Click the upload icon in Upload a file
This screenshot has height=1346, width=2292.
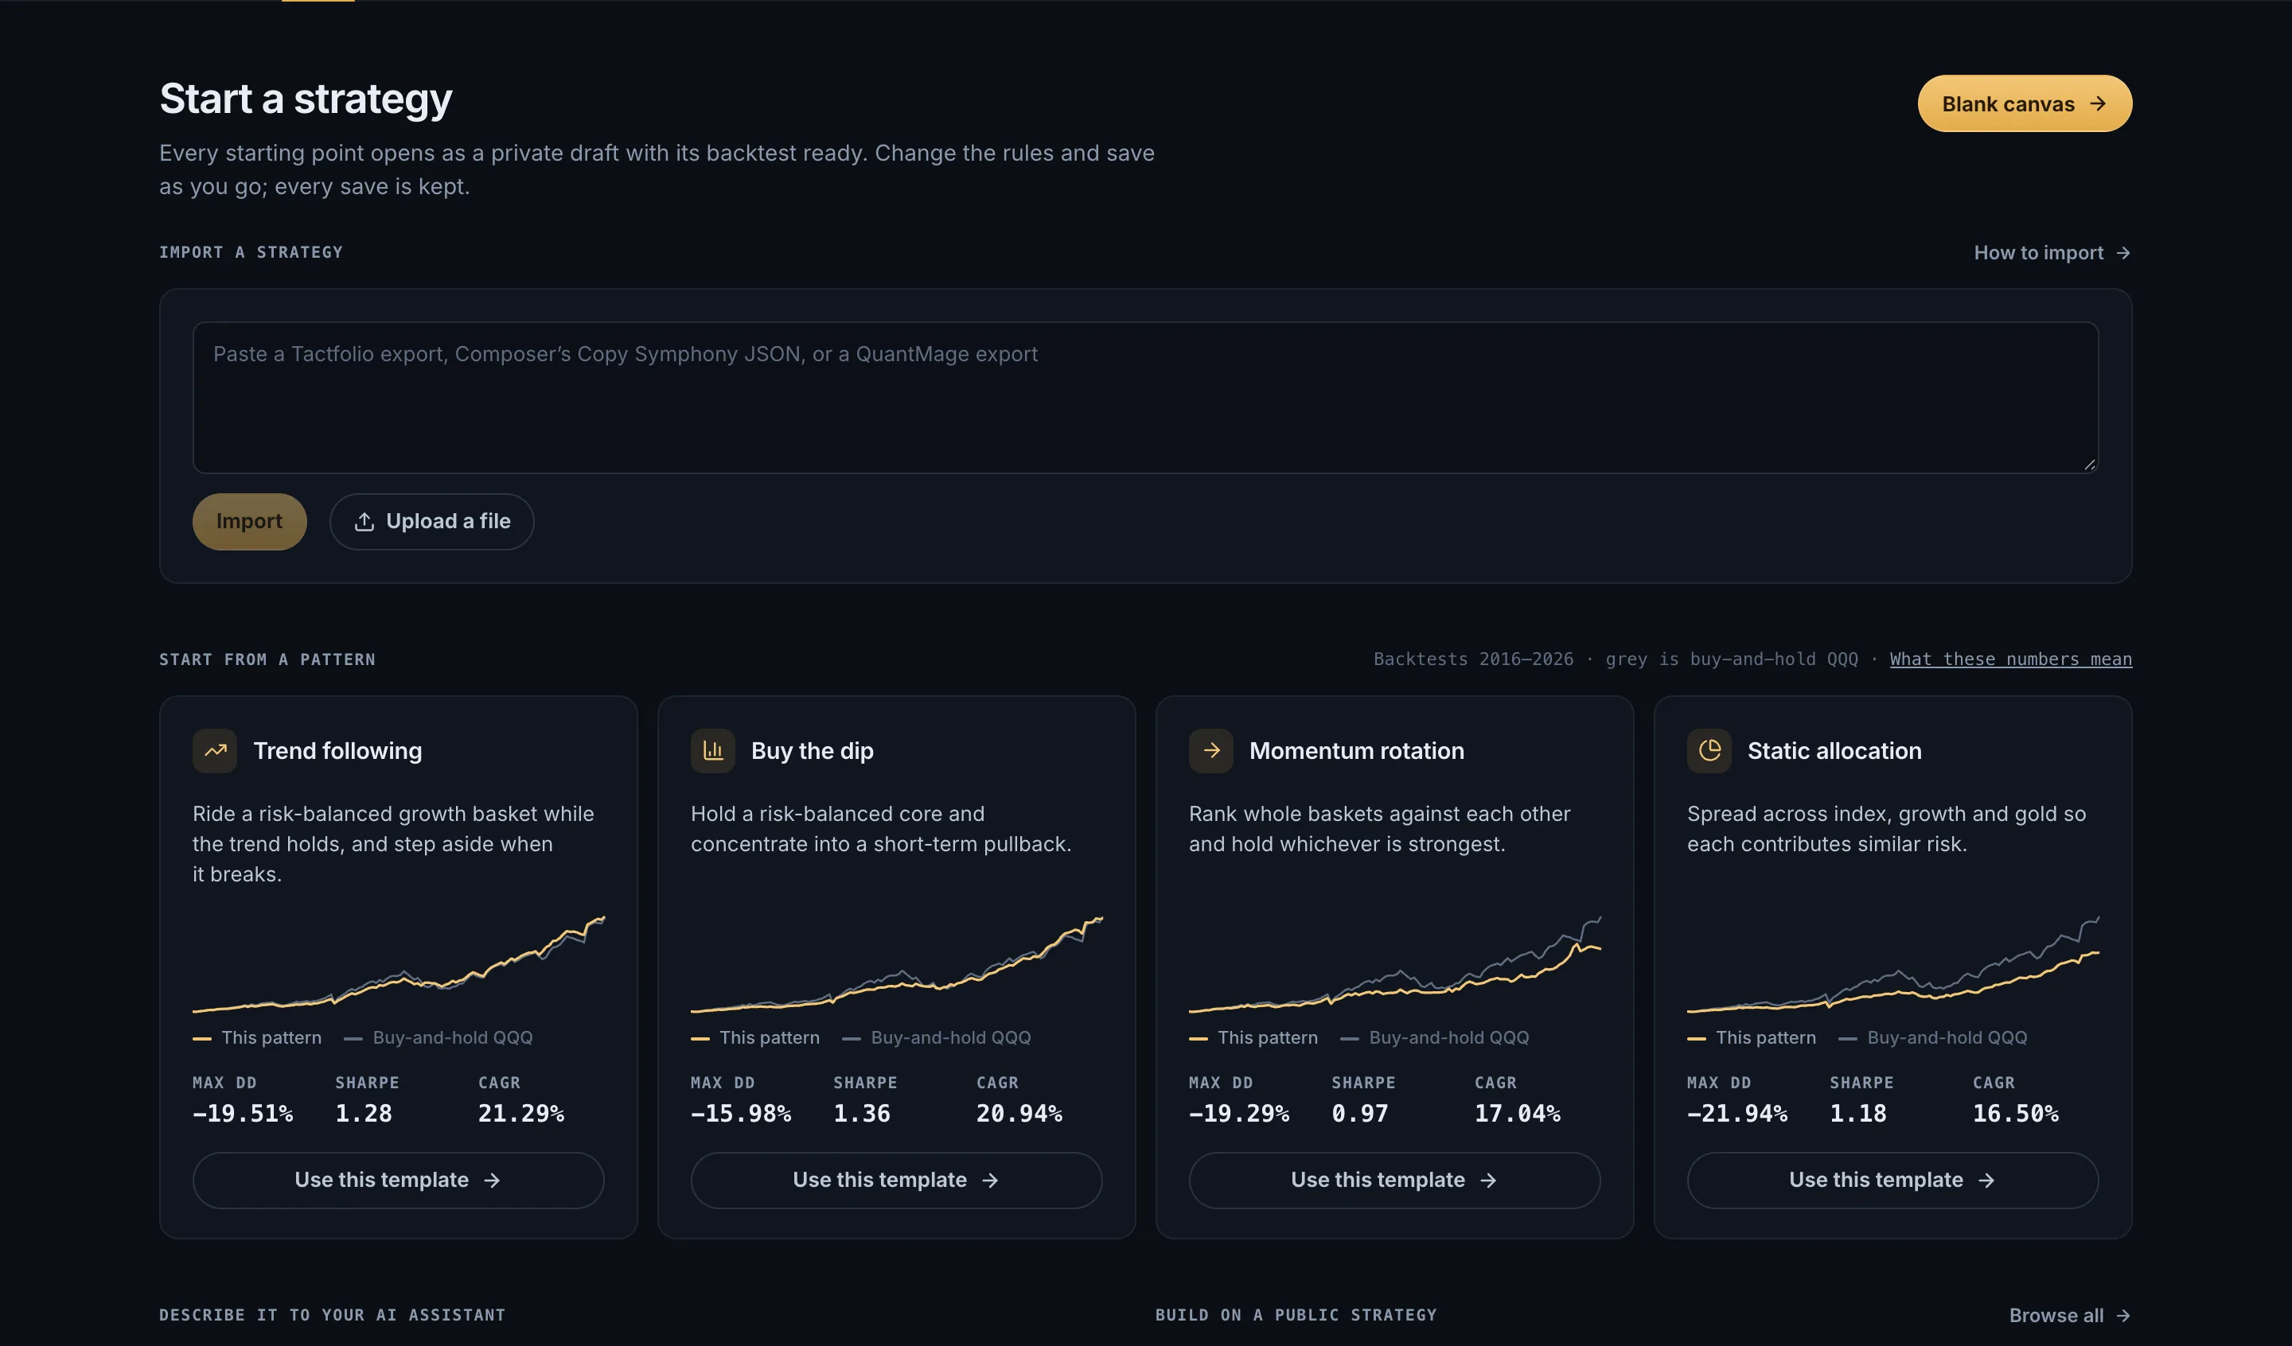364,521
